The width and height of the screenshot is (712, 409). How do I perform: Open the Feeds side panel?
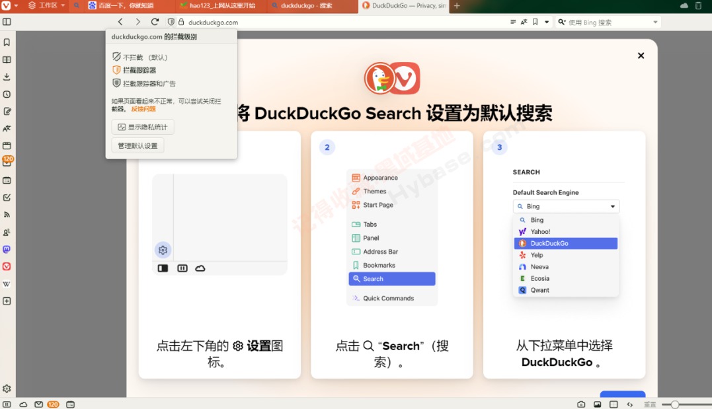pyautogui.click(x=7, y=215)
